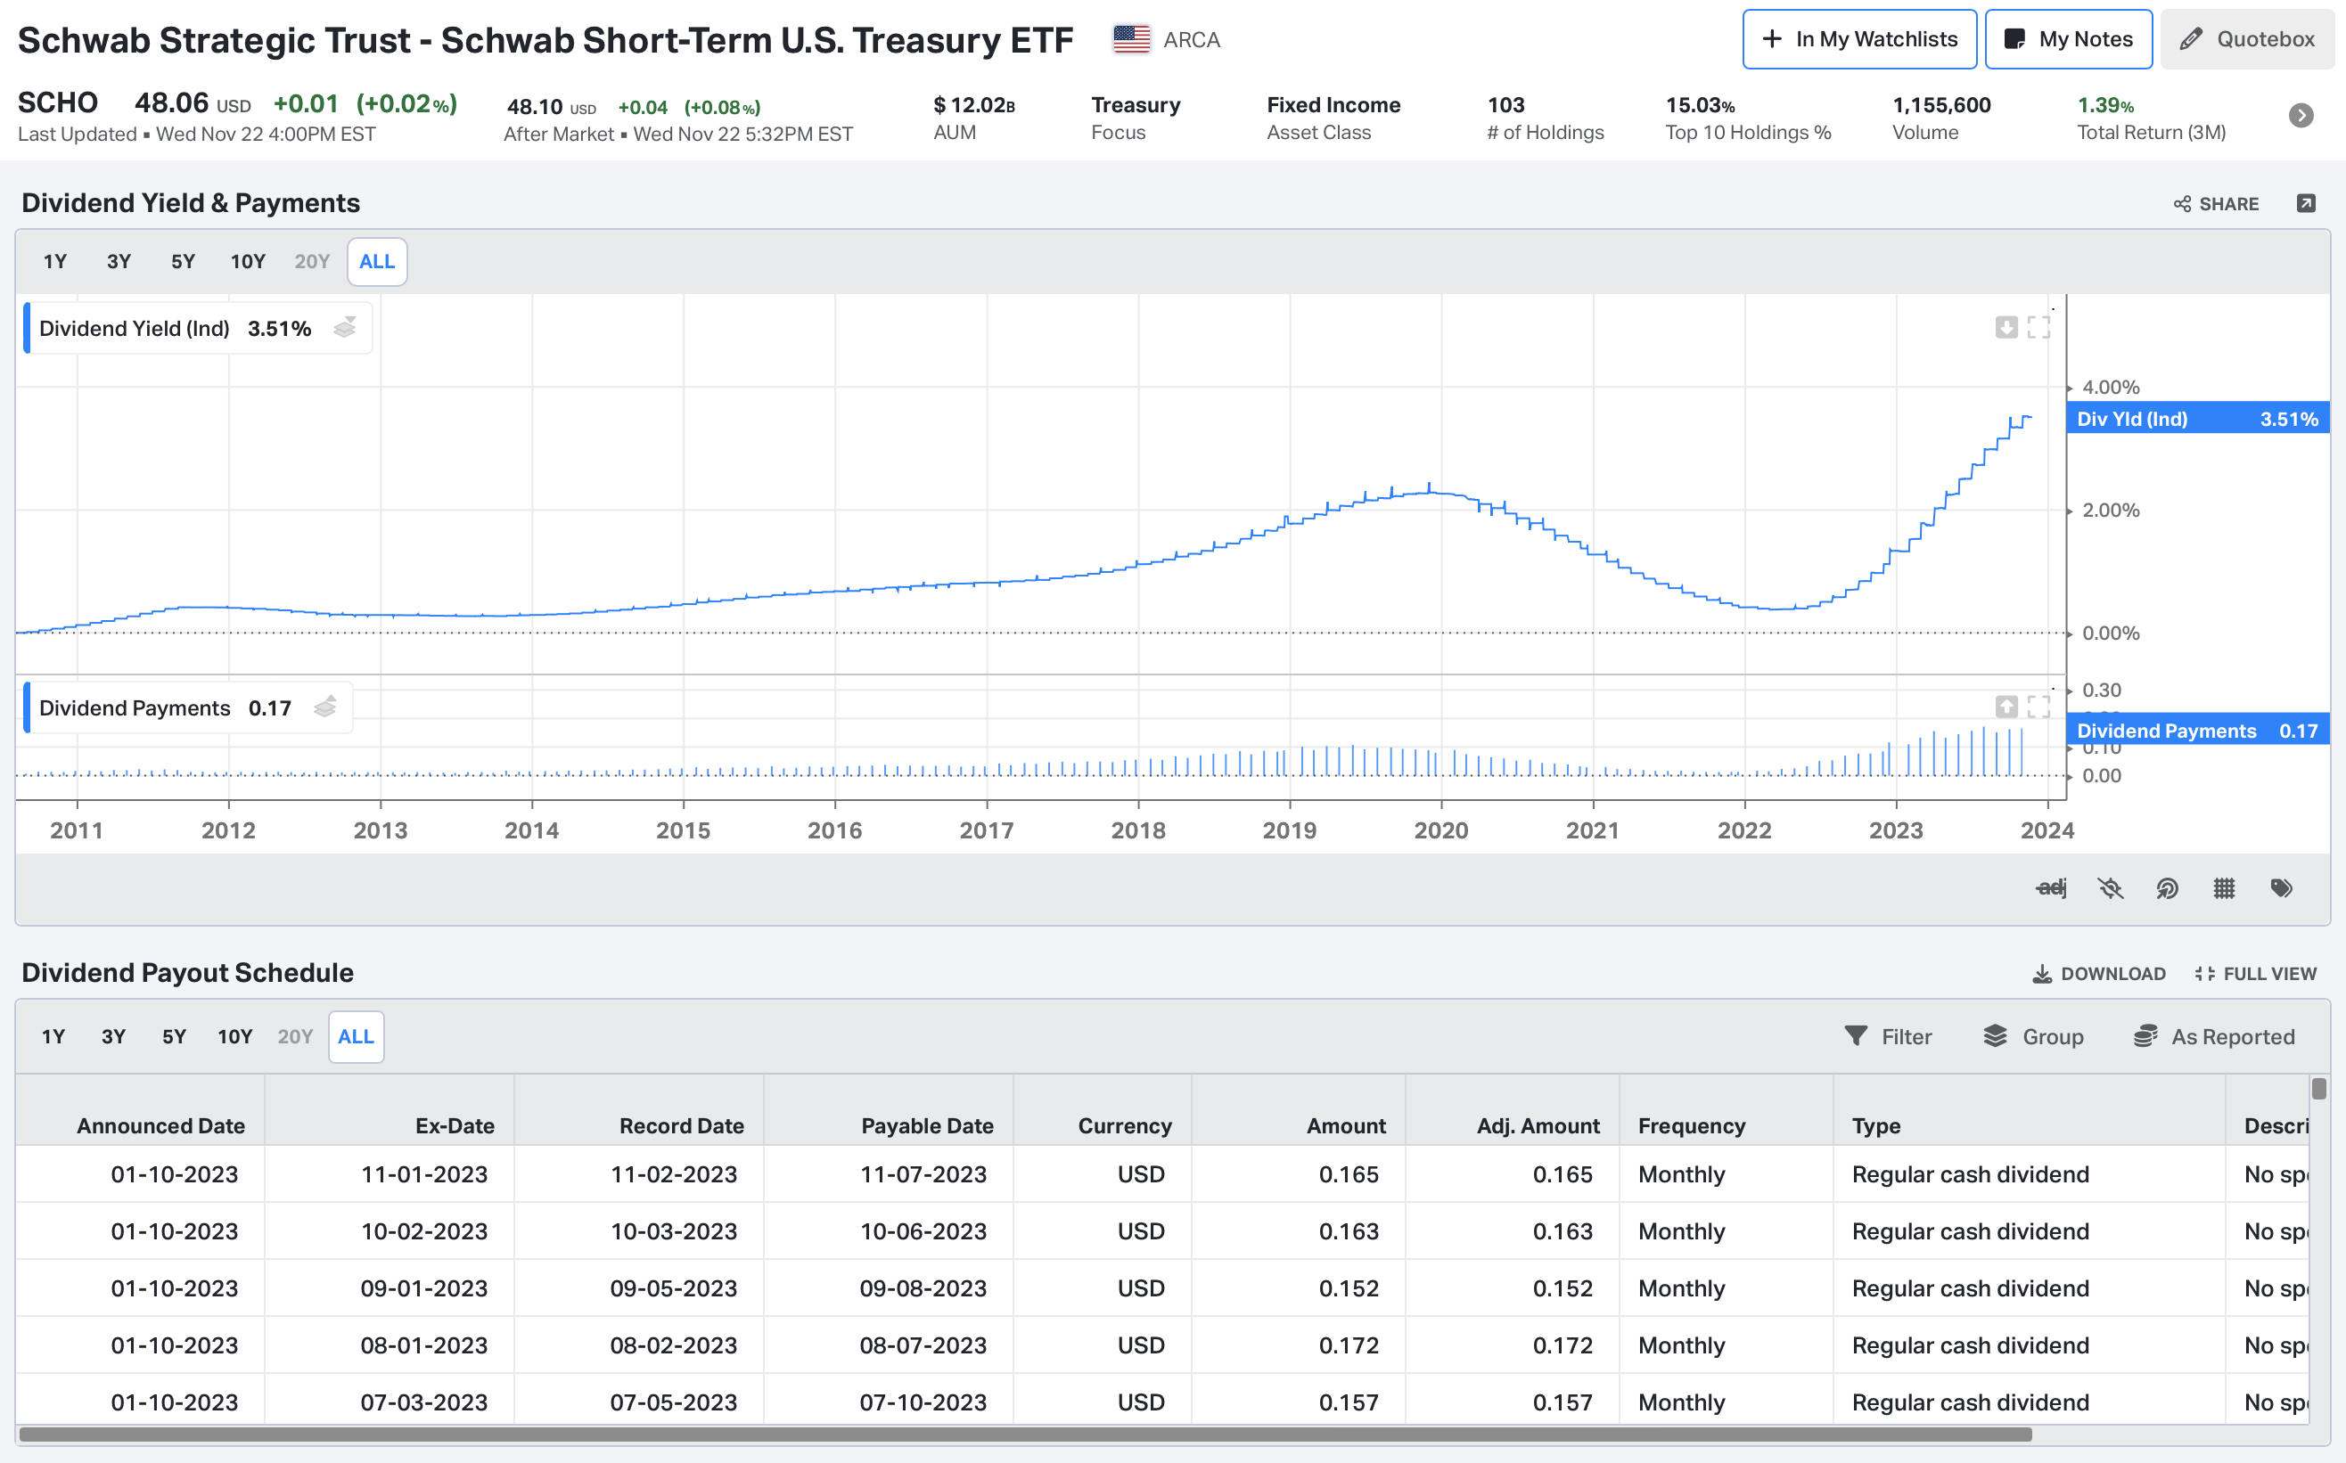Move the Dividend Yield pane down
Screen dimensions: 2346x1463
pos(2006,327)
